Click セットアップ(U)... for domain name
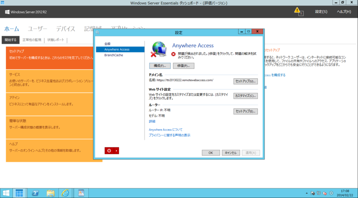This screenshot has width=358, height=198. 245,81
